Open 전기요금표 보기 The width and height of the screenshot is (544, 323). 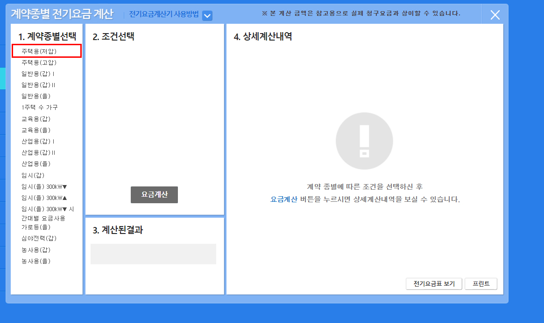click(x=434, y=284)
